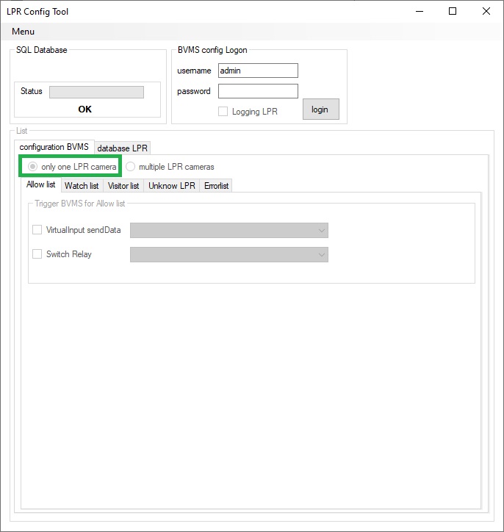Viewport: 504px width, 532px height.
Task: Open the Menu in the menu bar
Action: coord(23,32)
